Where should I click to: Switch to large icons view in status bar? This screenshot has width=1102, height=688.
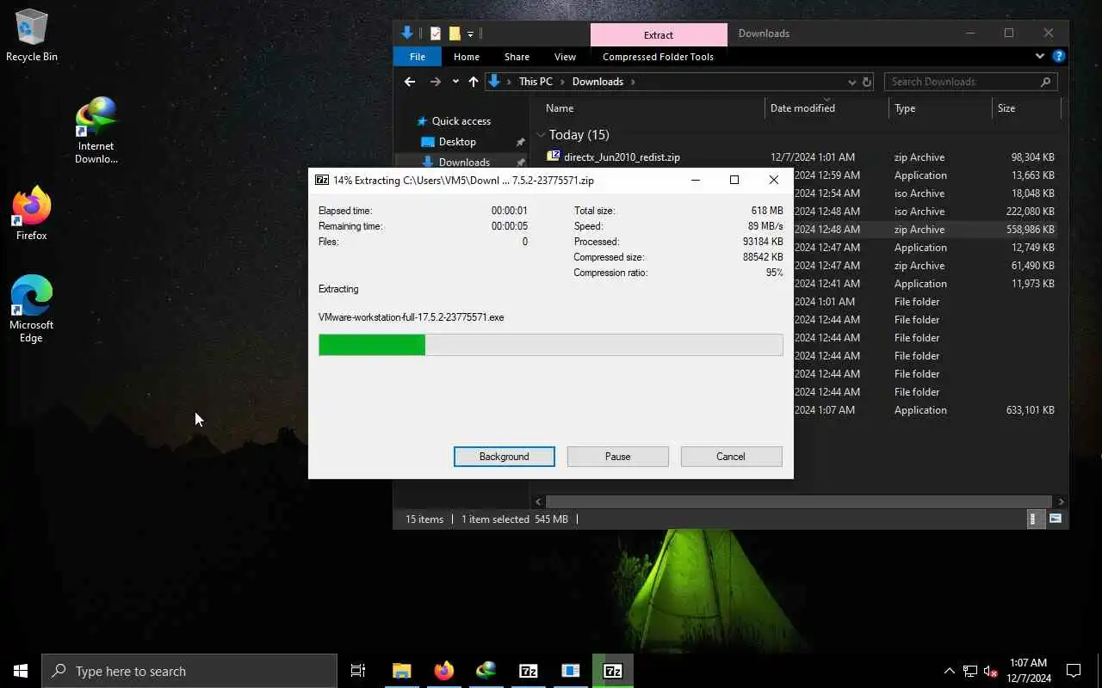point(1056,519)
